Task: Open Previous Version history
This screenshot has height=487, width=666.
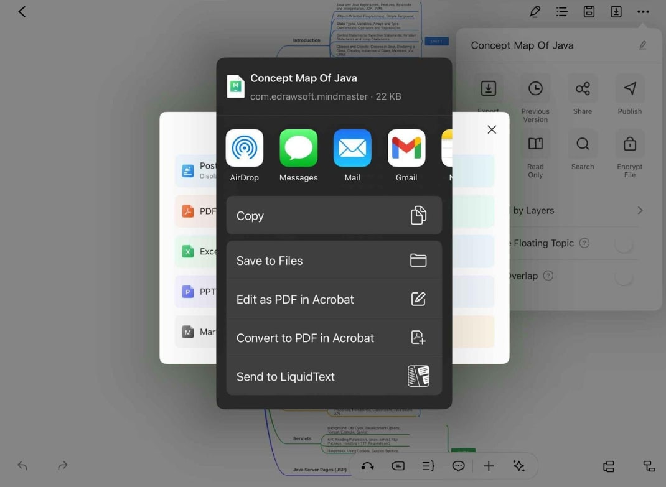Action: pyautogui.click(x=535, y=98)
